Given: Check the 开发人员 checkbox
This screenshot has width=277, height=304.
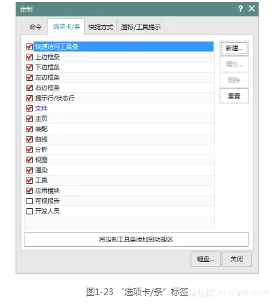Looking at the screenshot, I should coord(29,211).
